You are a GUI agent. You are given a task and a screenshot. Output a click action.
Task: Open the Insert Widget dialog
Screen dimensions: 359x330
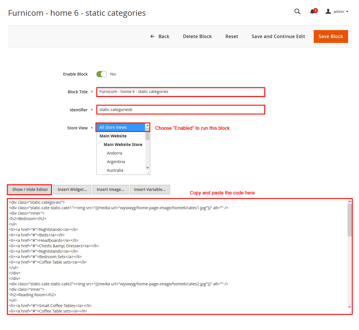[72, 189]
